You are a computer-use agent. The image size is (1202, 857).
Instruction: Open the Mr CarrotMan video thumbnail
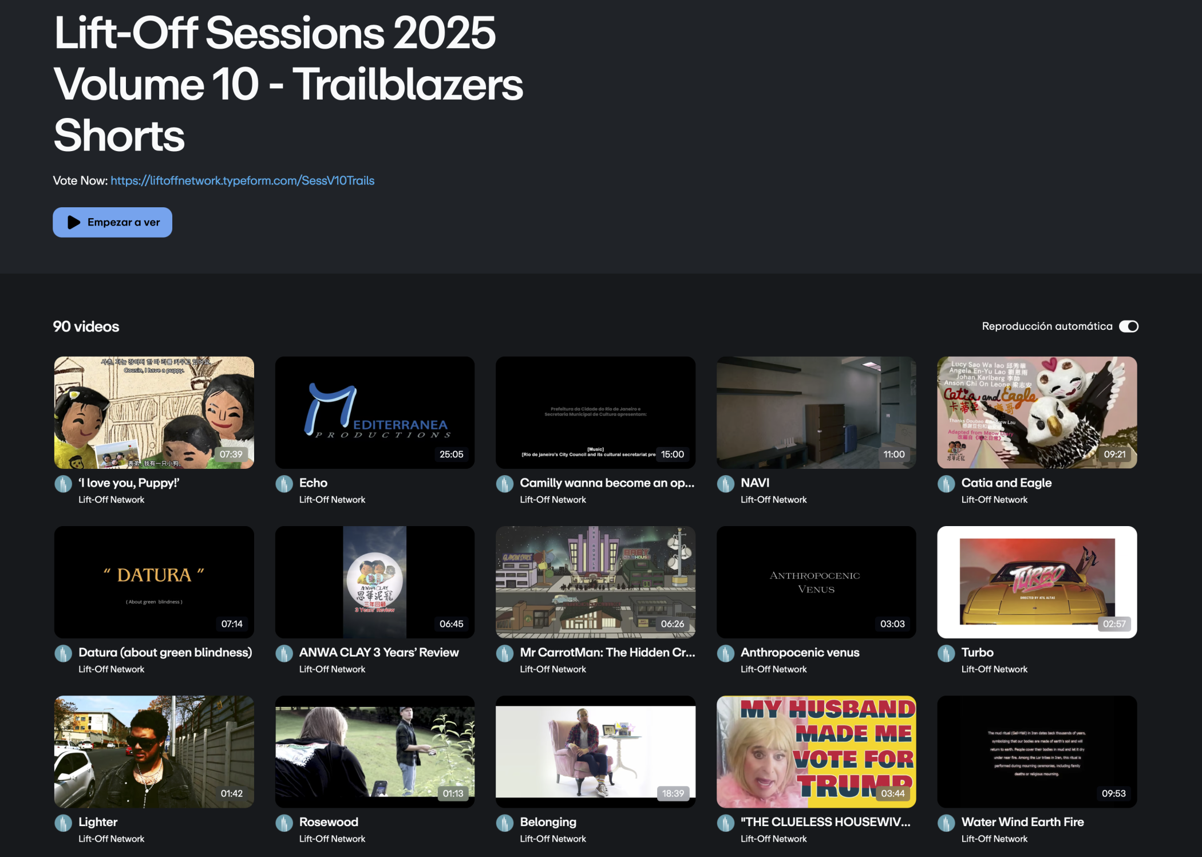[595, 582]
